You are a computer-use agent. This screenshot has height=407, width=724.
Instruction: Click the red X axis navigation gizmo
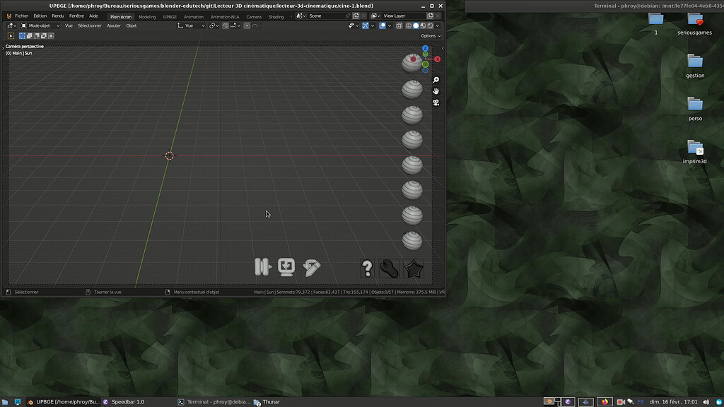point(437,59)
